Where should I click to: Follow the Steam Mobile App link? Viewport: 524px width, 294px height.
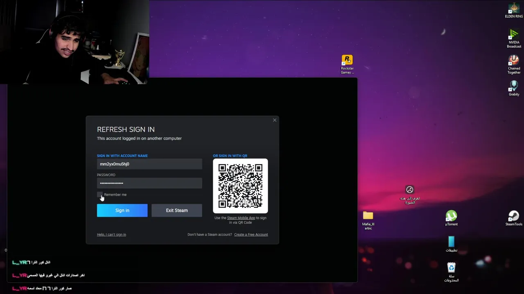tap(241, 218)
